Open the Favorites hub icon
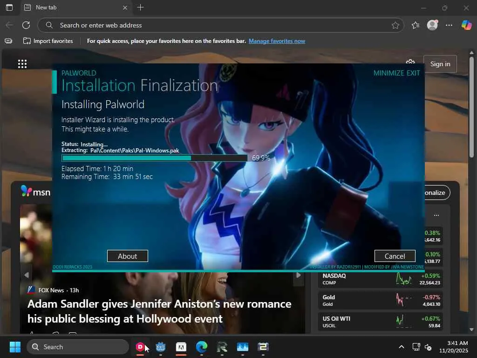 [416, 25]
